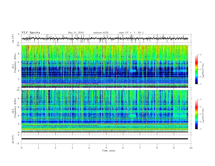This screenshot has height=166, width=215.
Task: Click the "-3" label on ch.1 colorbar
Action: pyautogui.click(x=200, y=55)
